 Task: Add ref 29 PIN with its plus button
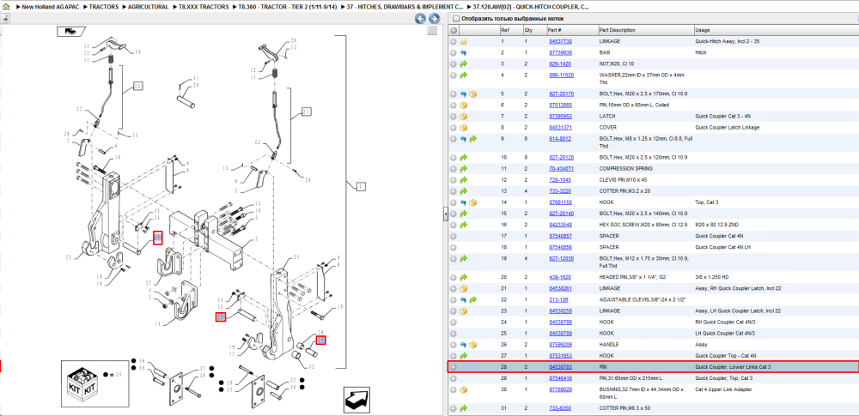pos(453,378)
